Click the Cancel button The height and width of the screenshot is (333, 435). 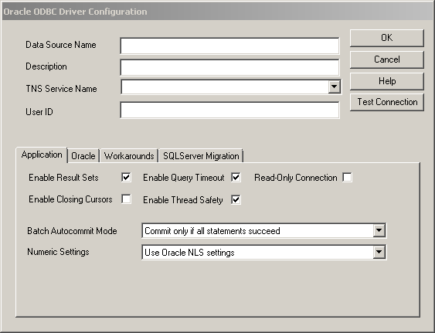point(387,59)
